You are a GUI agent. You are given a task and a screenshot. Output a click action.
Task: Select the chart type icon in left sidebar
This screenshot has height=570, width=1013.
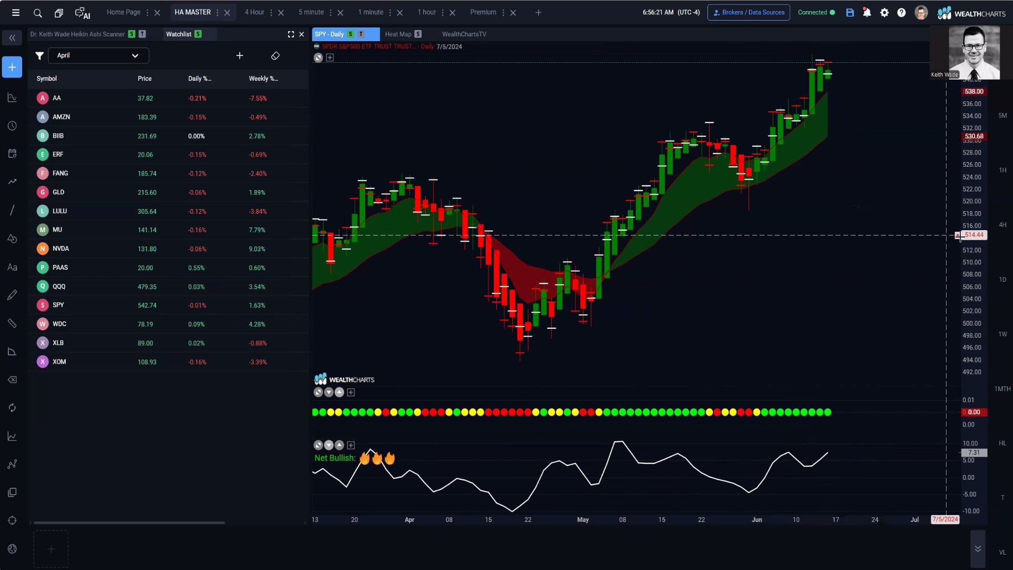point(12,98)
